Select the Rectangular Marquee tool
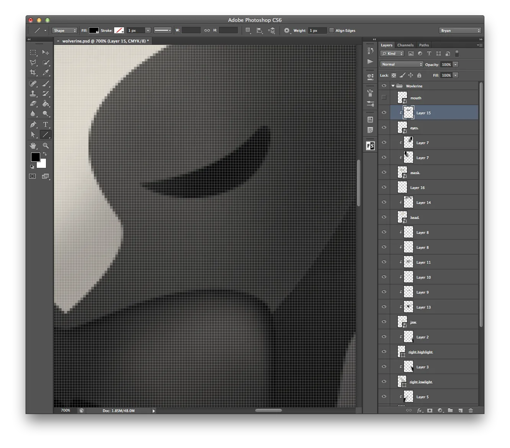 [33, 53]
